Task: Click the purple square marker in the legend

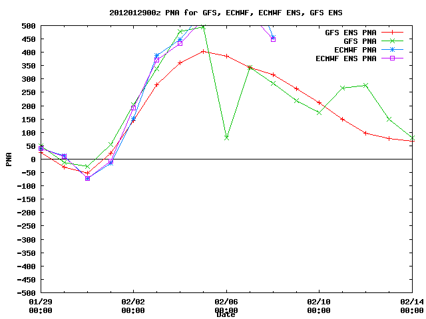Action: (x=392, y=58)
